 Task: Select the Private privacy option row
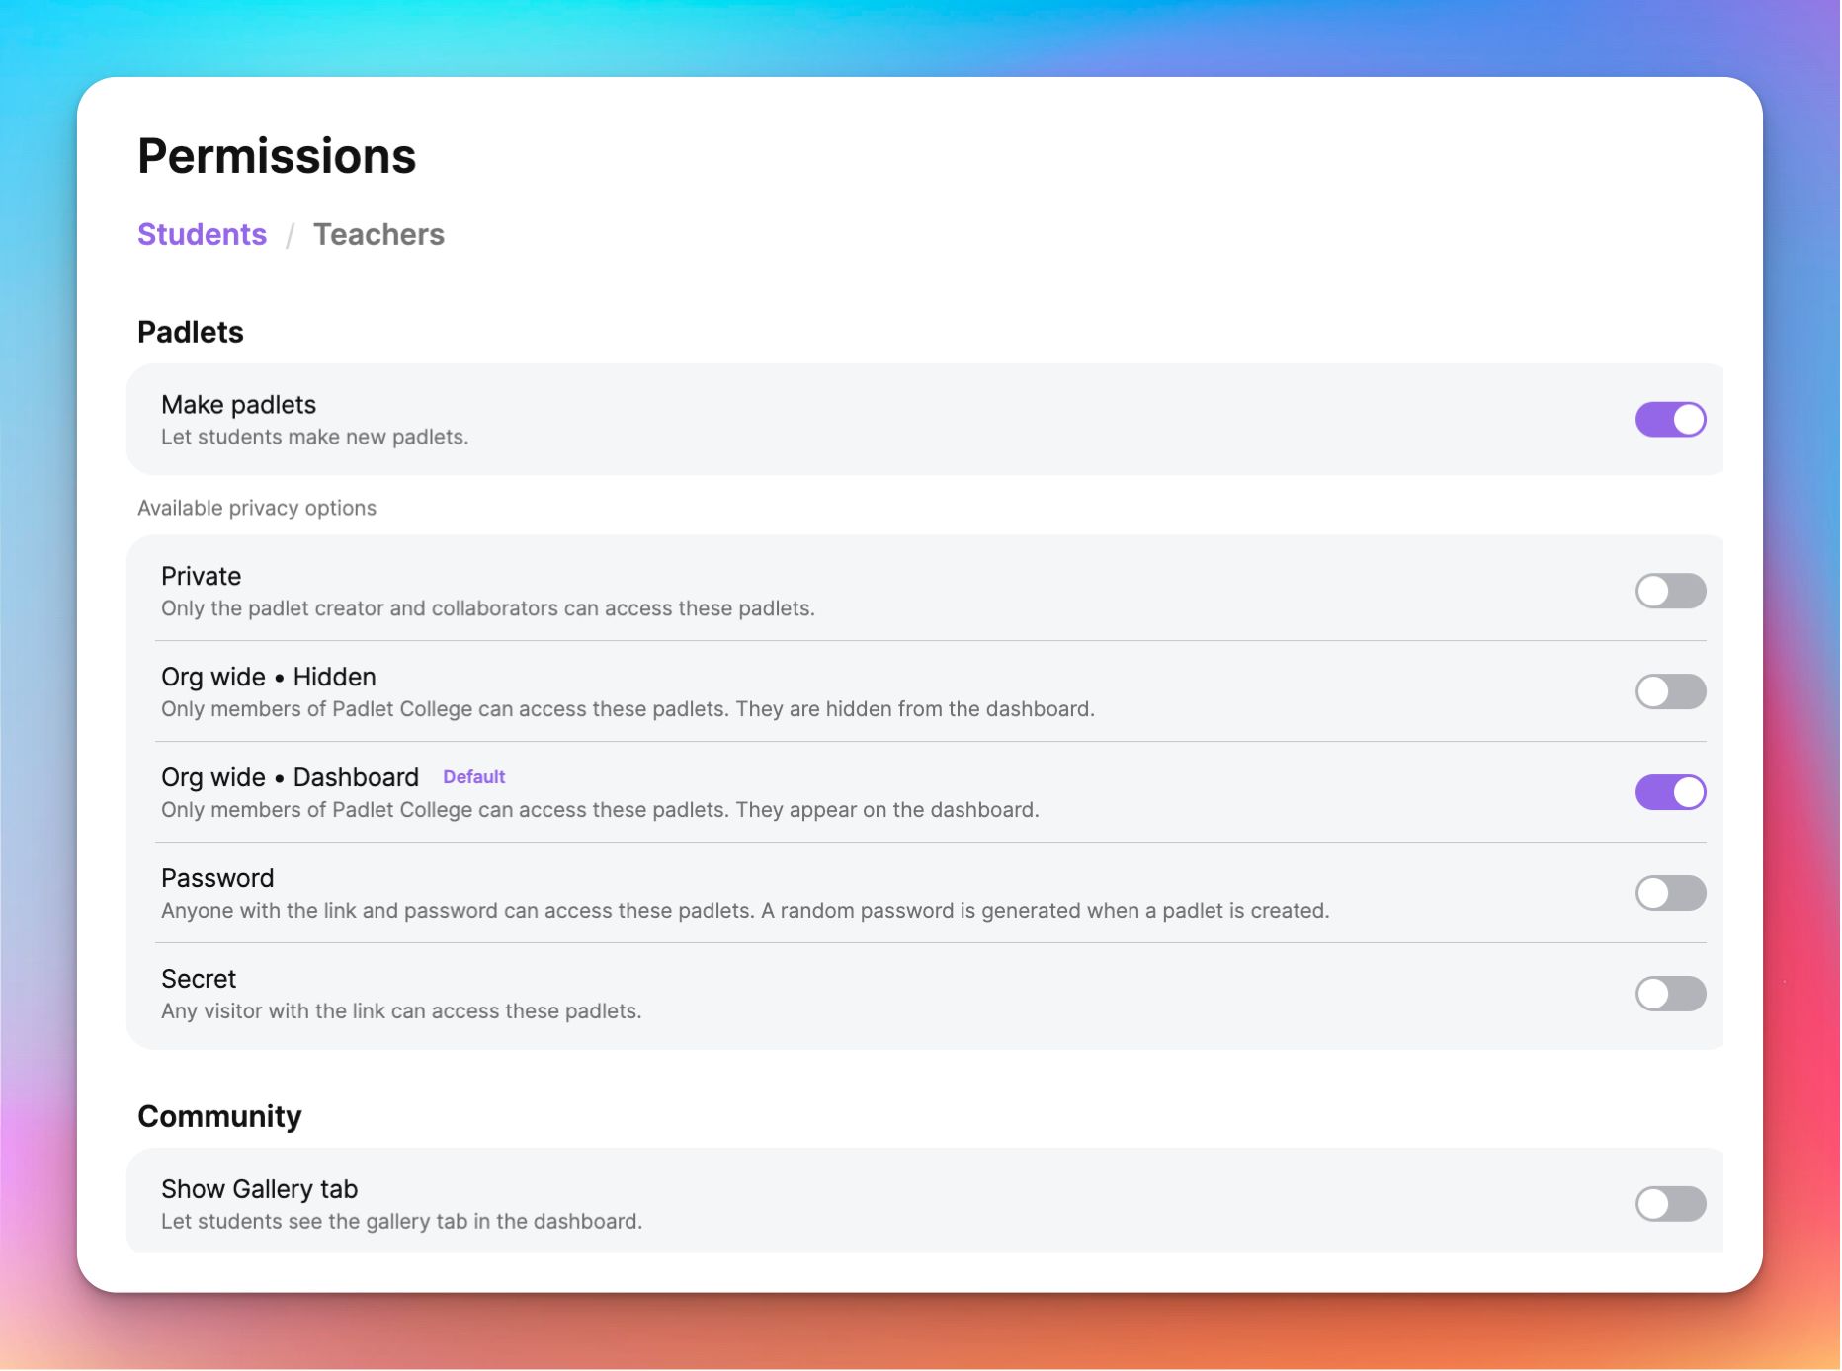[x=201, y=576]
